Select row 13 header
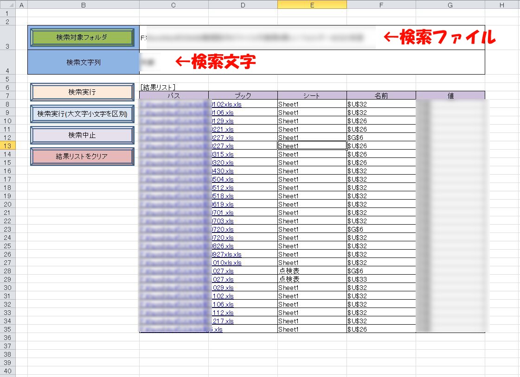The image size is (520, 377). coord(7,145)
